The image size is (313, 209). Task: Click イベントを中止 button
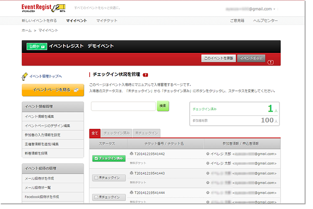pyautogui.click(x=251, y=58)
